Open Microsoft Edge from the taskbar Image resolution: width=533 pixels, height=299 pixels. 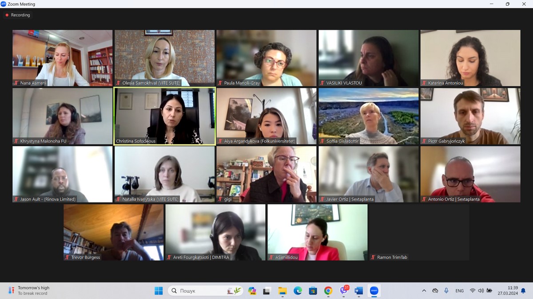pyautogui.click(x=298, y=291)
